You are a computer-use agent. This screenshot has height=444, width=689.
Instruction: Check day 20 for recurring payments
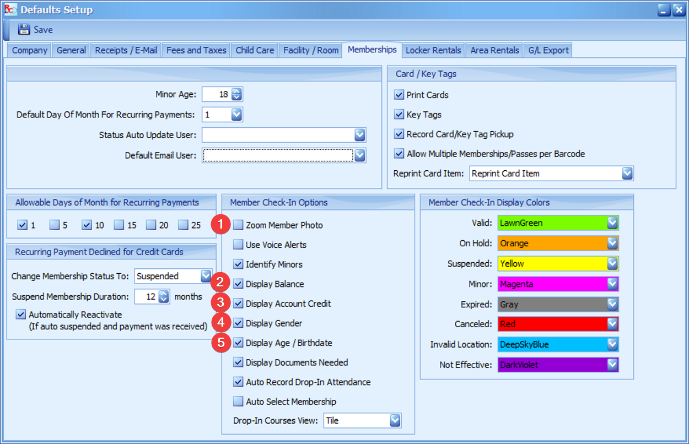pyautogui.click(x=150, y=225)
